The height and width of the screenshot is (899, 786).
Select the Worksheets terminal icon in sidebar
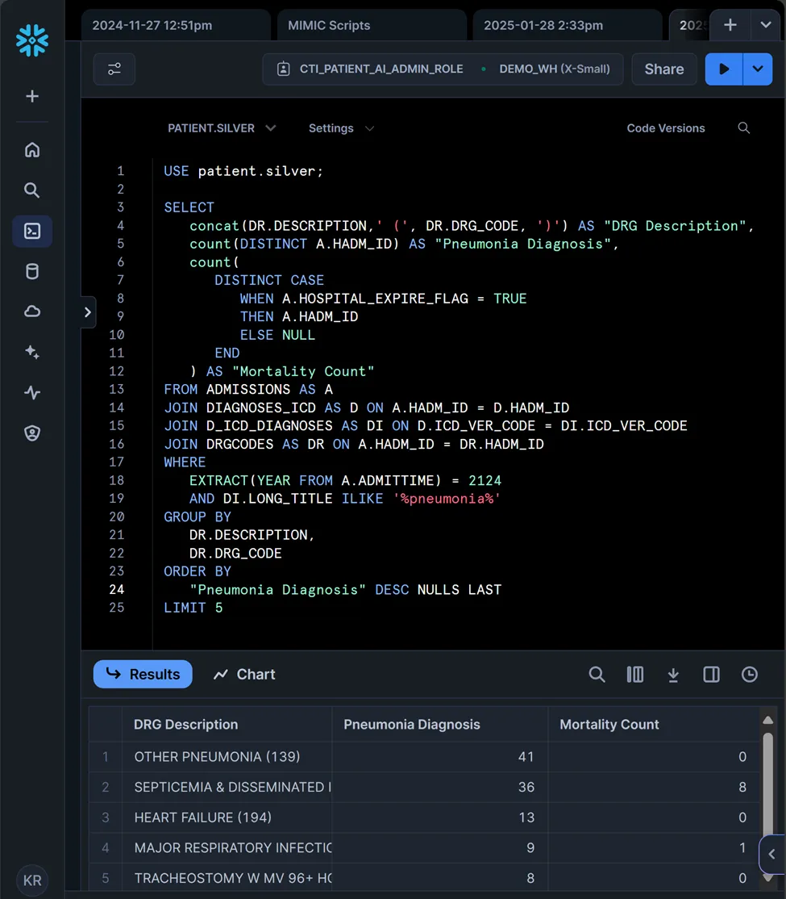pos(32,231)
